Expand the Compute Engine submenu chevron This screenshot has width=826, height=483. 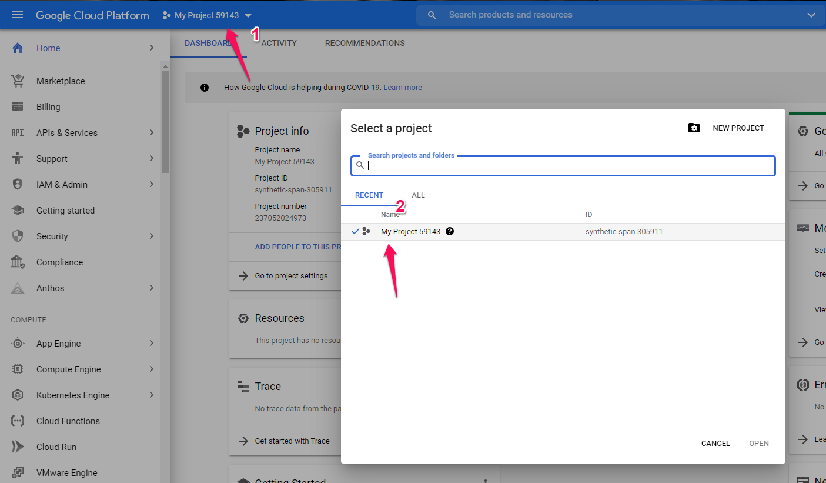[151, 369]
